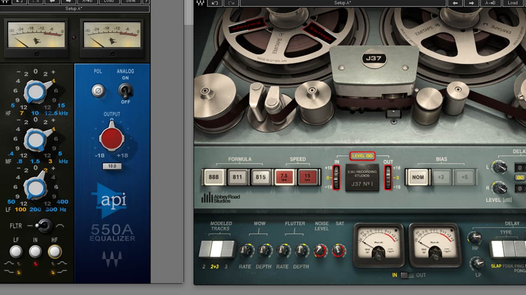Toggle the LF shelf button
Screen dimensions: 526x295
(x=16, y=251)
